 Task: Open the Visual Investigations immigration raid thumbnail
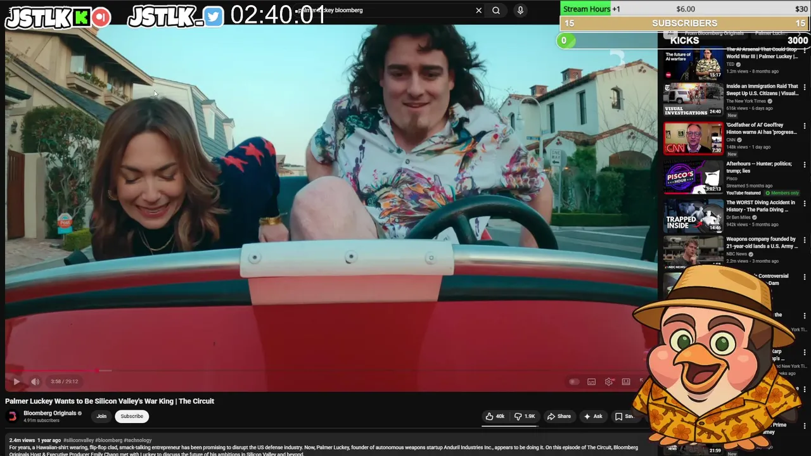(693, 100)
